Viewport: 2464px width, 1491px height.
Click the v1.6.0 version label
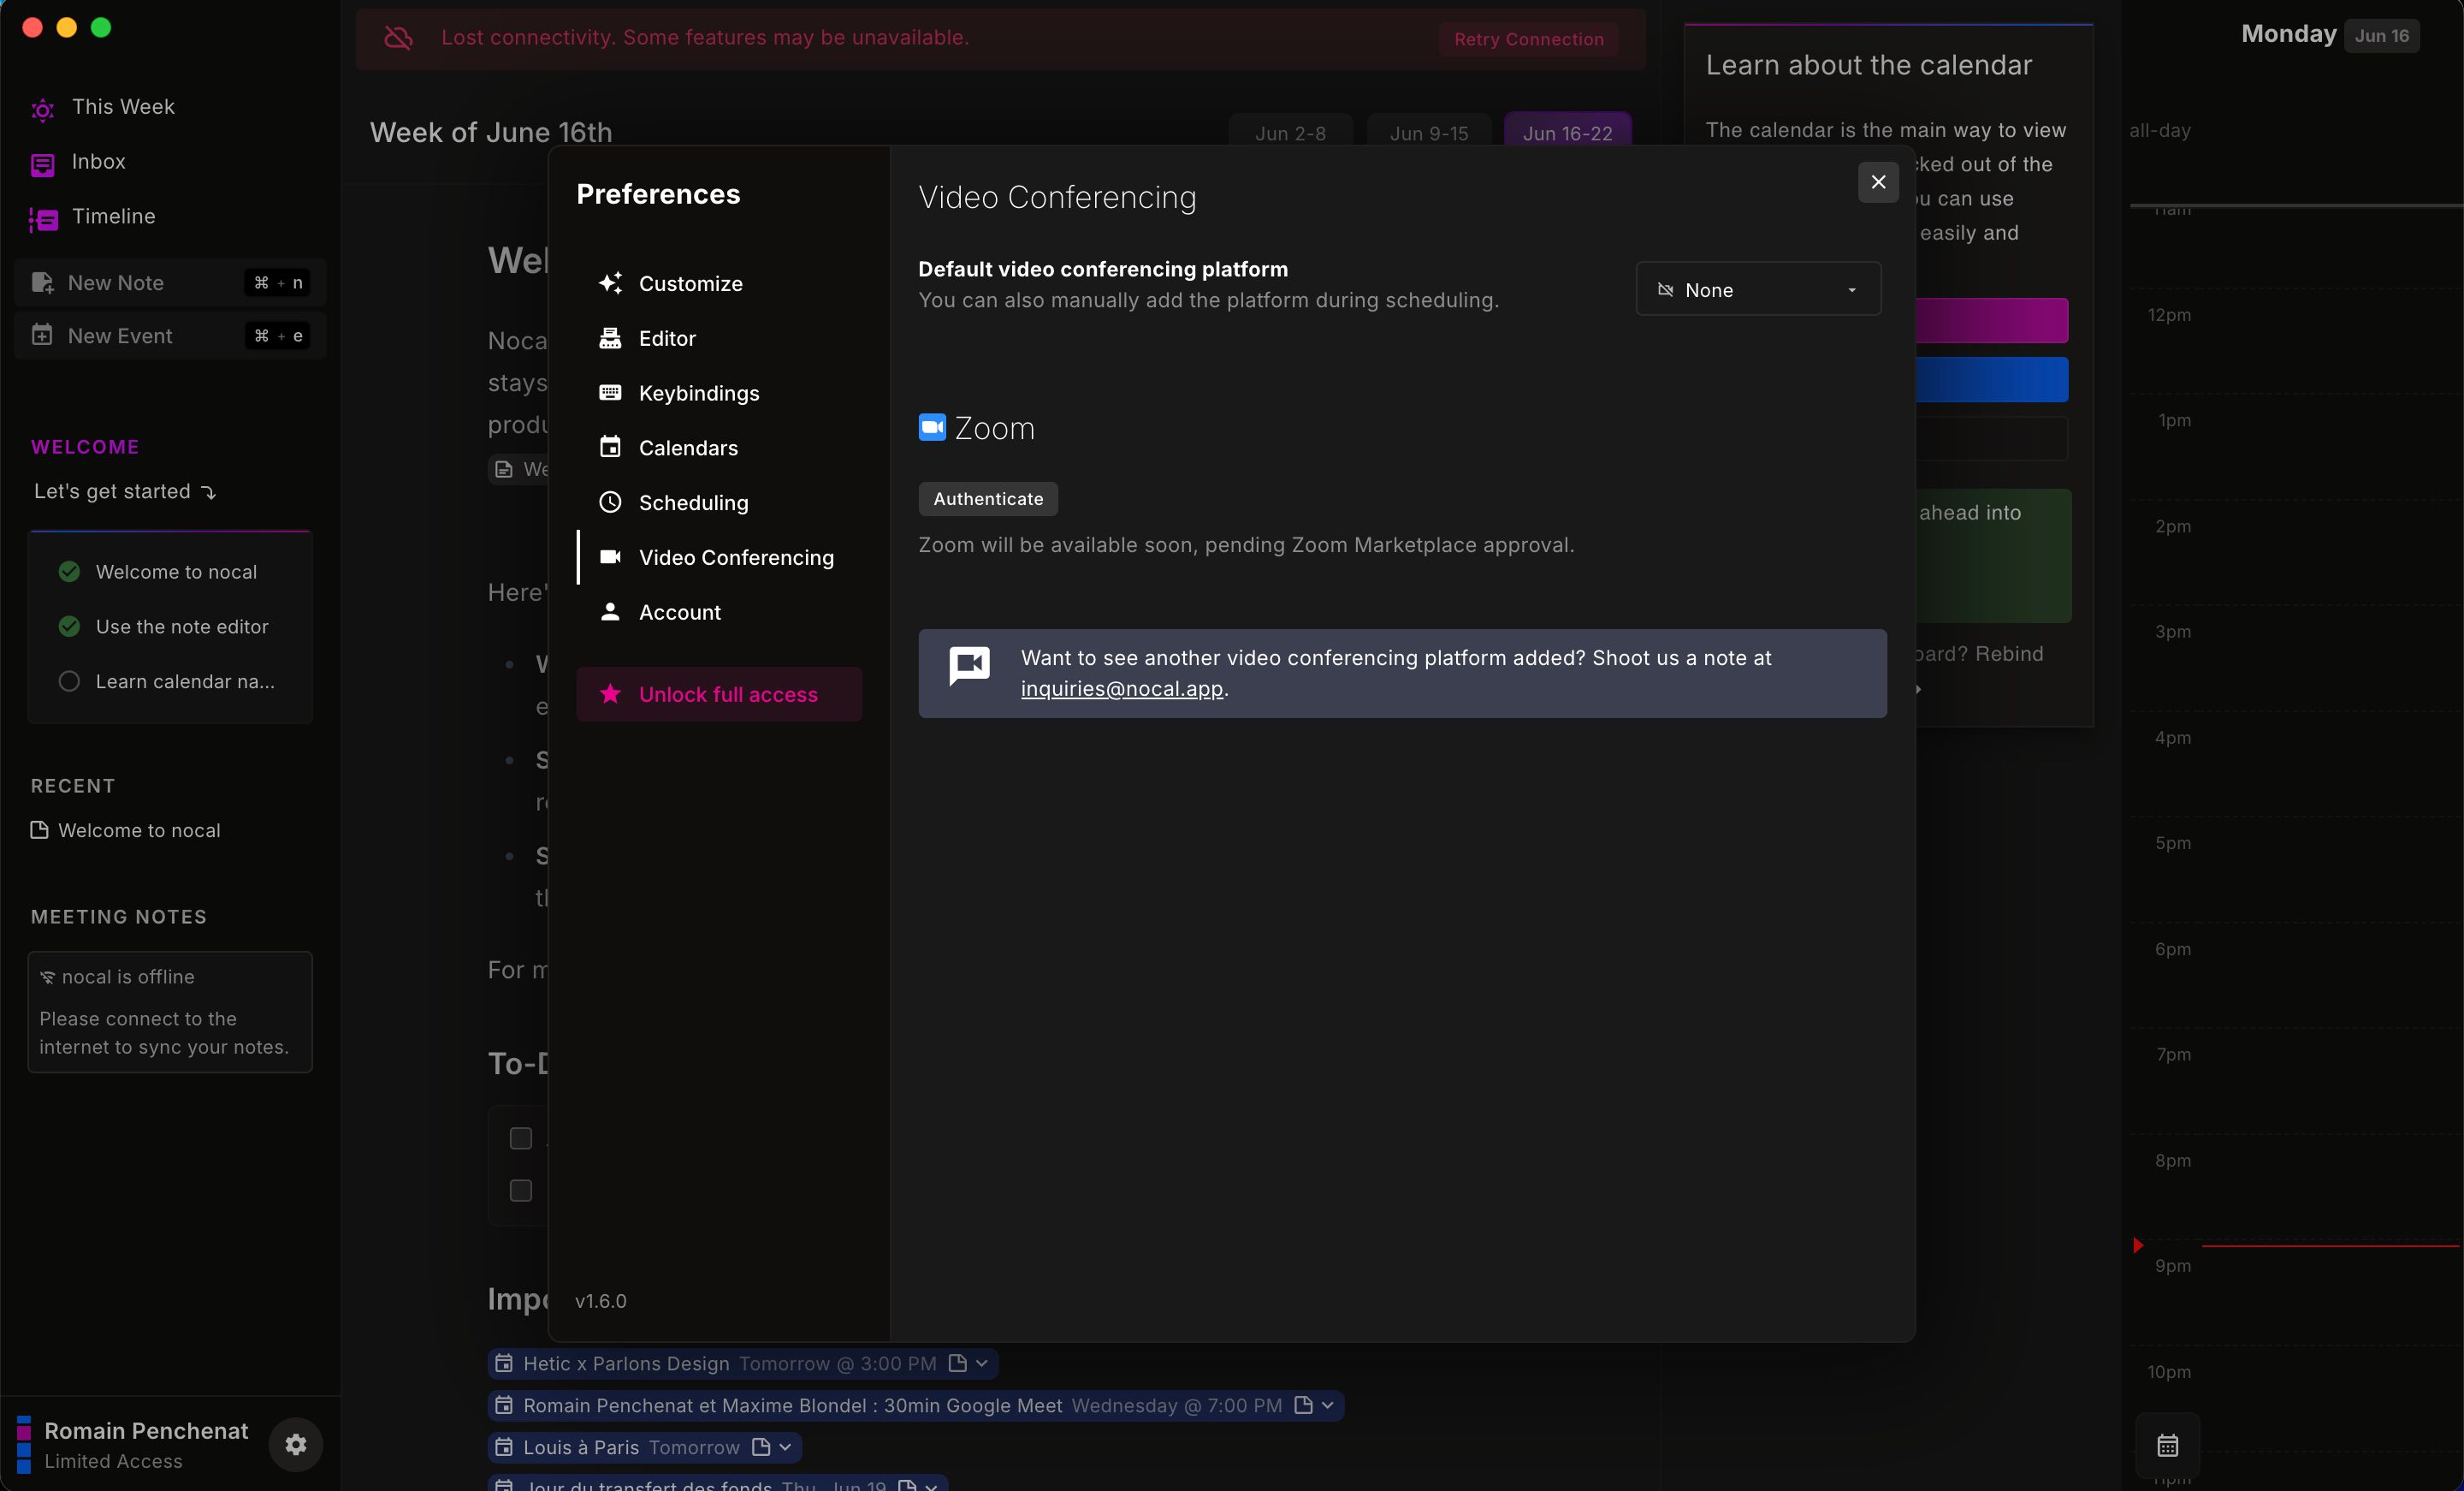[x=601, y=1301]
